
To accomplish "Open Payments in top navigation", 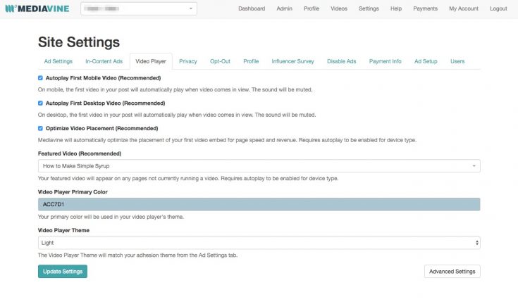I will point(425,8).
